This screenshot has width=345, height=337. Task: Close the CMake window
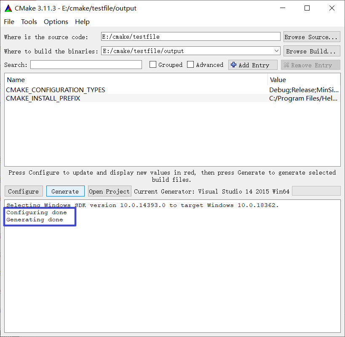click(x=332, y=8)
